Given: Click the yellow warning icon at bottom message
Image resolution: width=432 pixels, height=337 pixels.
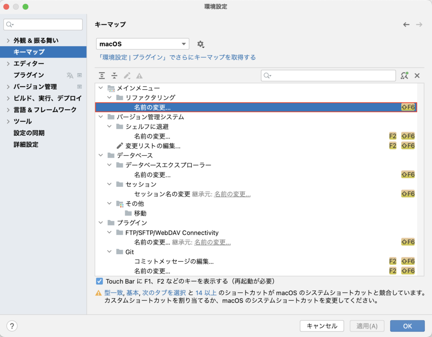Looking at the screenshot, I should (x=98, y=293).
